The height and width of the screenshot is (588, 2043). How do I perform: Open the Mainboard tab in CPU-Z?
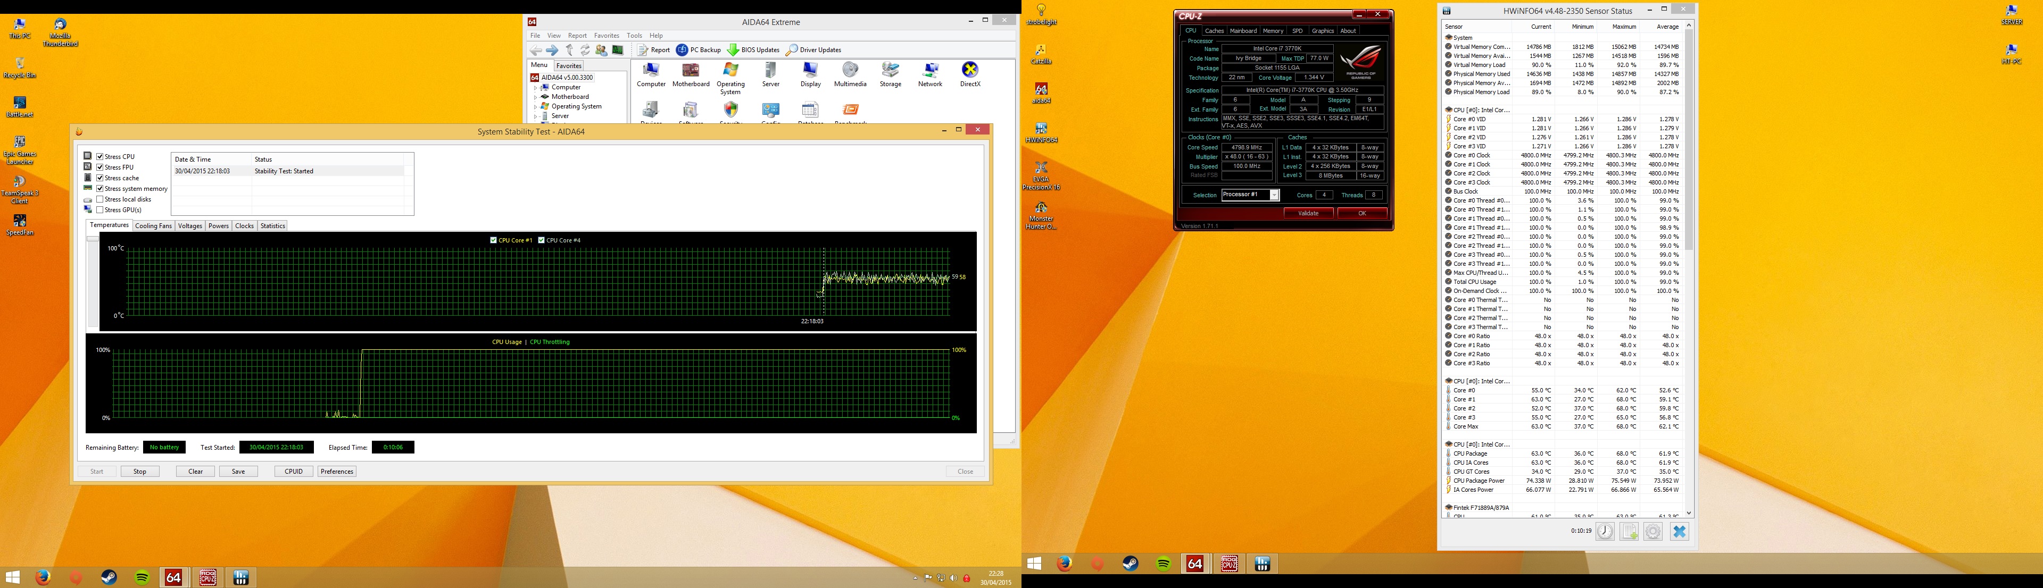point(1243,31)
